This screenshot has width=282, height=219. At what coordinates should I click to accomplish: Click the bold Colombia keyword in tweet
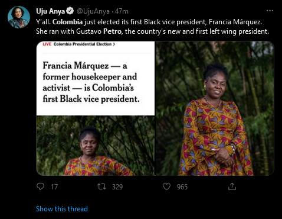tap(67, 22)
